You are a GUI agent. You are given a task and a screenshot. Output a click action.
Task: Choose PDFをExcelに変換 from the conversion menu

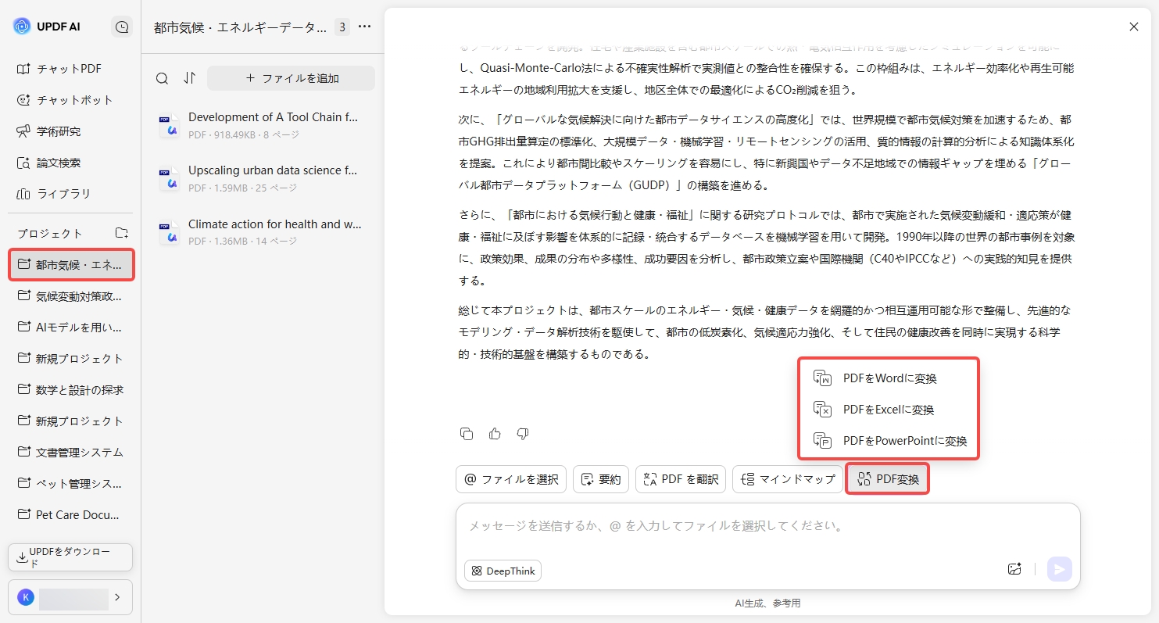click(889, 409)
